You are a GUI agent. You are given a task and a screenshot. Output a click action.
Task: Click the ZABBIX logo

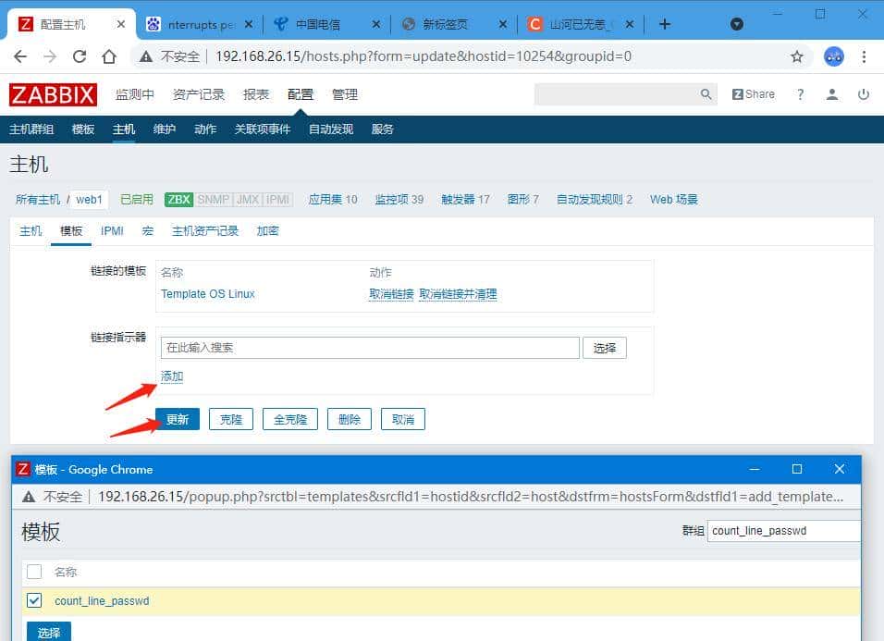click(53, 93)
